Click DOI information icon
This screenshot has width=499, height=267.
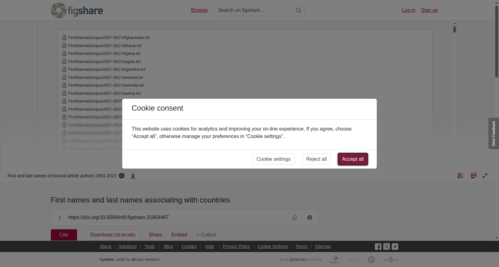click(x=310, y=217)
